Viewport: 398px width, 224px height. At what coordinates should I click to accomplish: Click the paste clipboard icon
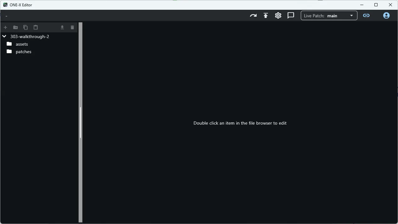click(36, 27)
